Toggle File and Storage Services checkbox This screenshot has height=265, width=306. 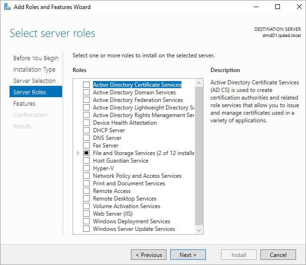[86, 153]
